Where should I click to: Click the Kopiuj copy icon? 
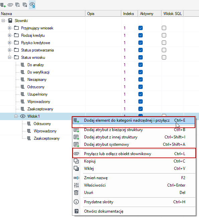76,161
